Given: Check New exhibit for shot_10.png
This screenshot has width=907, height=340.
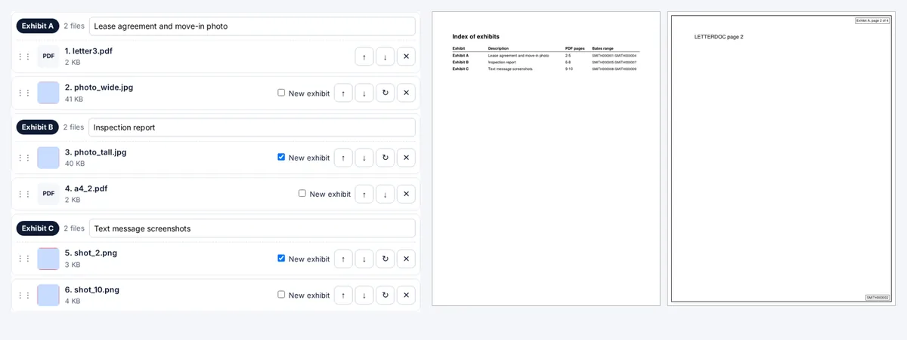Looking at the screenshot, I should pyautogui.click(x=281, y=294).
